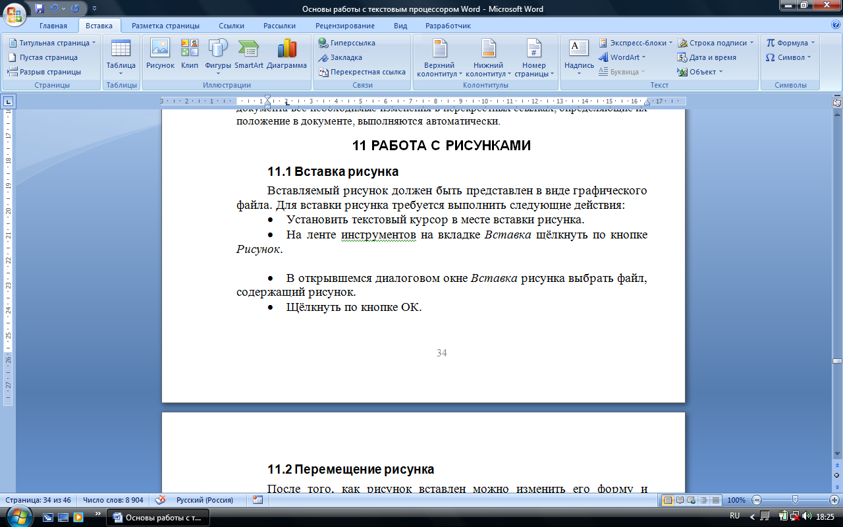The height and width of the screenshot is (527, 843).
Task: Switch to Full Screen Reading view
Action: tap(680, 500)
